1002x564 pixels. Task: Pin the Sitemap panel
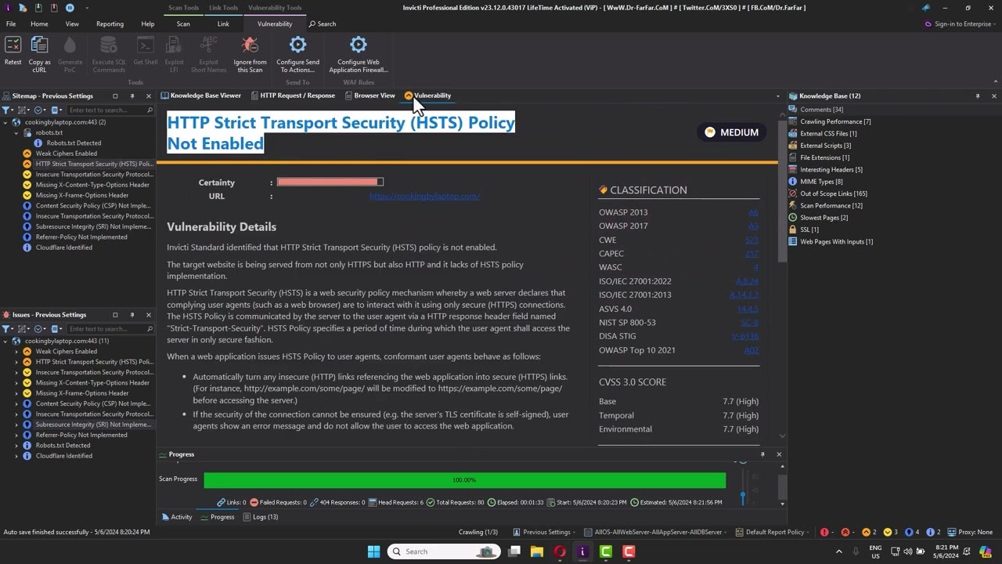(x=132, y=96)
